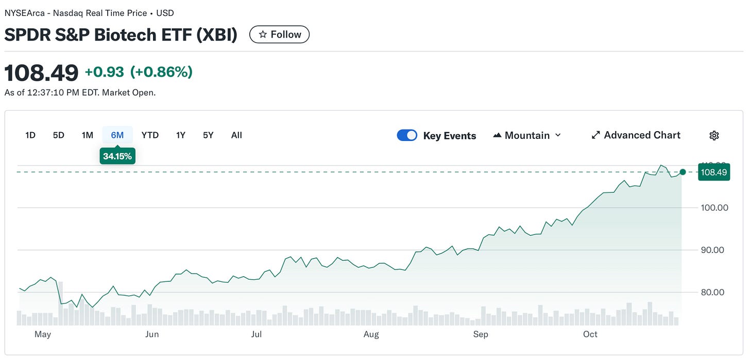Select the 6M time range tab

click(117, 135)
